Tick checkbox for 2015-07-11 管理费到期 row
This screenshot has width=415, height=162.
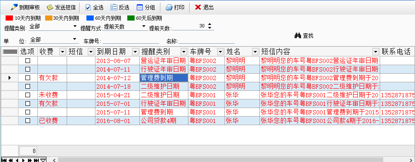[x=28, y=112]
